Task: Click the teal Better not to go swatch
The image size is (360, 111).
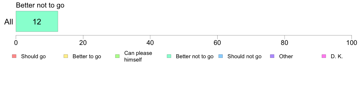Action: pos(169,56)
